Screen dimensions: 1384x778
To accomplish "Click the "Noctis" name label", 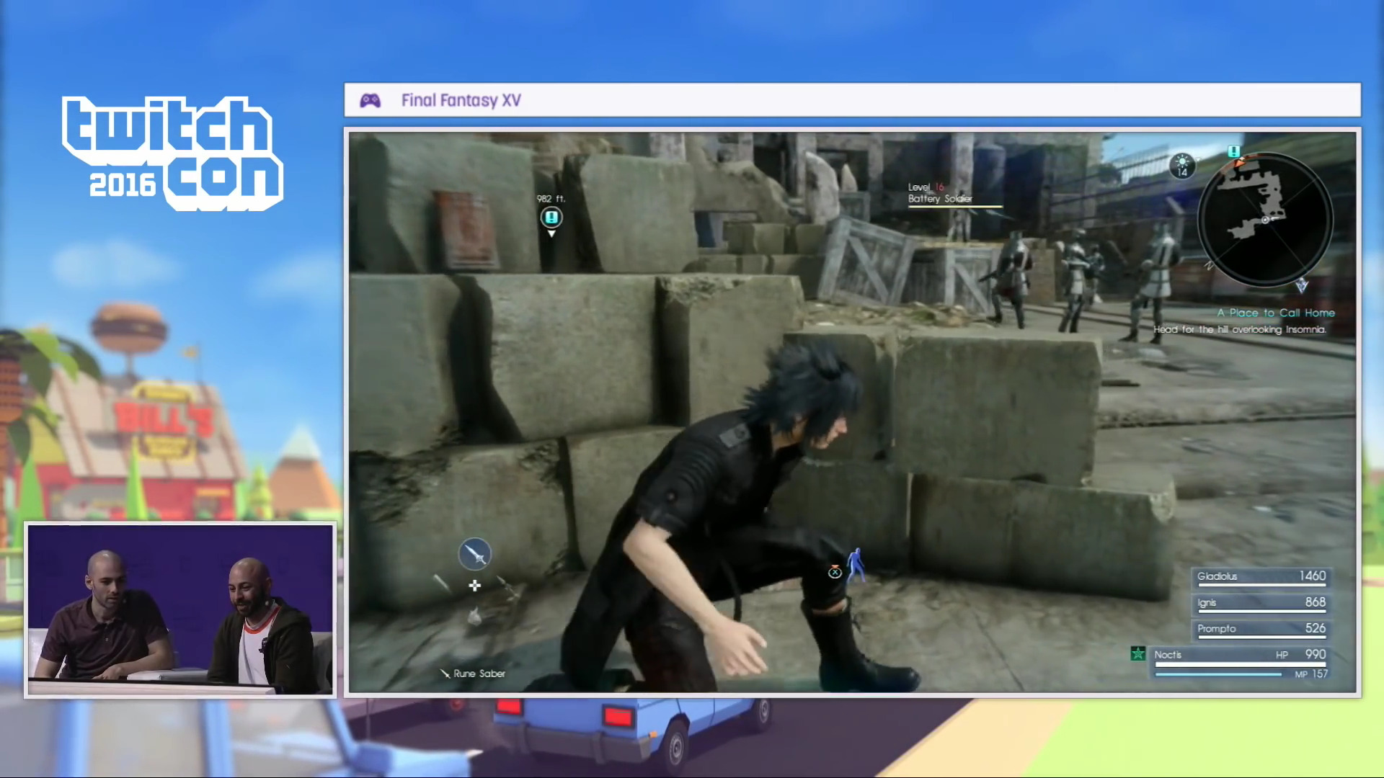I will [1168, 655].
